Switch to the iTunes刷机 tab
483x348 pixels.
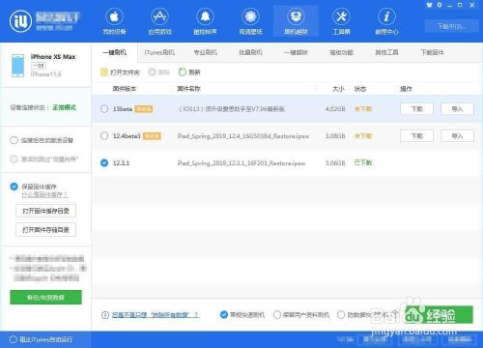pos(159,52)
